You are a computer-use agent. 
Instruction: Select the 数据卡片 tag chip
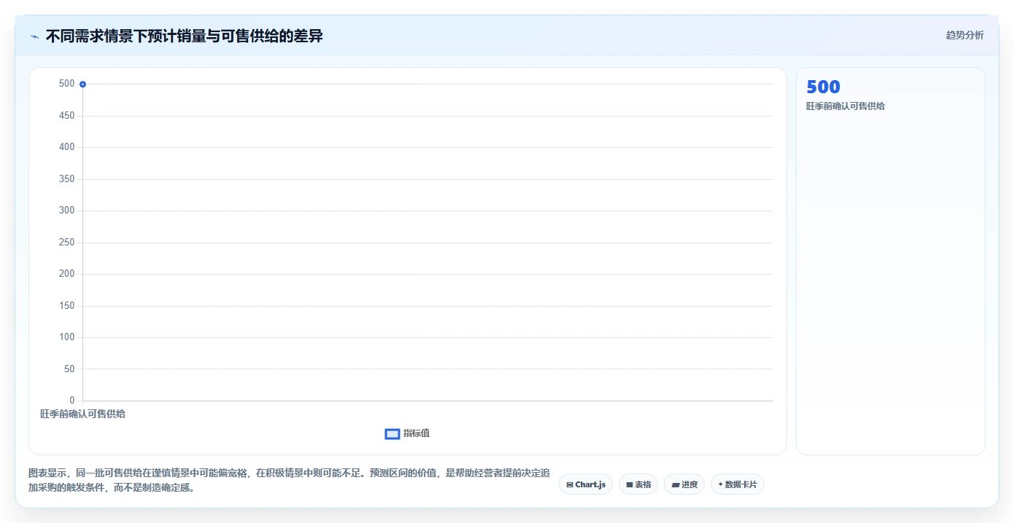point(737,484)
